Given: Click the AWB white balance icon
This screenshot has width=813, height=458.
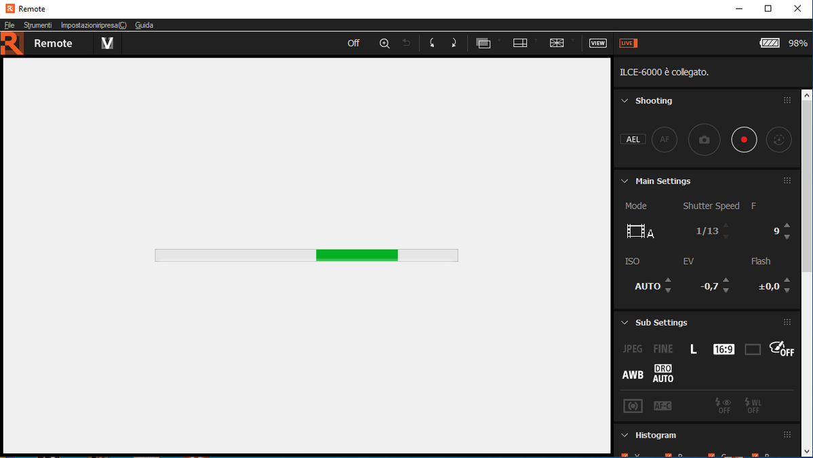Looking at the screenshot, I should click(x=633, y=375).
